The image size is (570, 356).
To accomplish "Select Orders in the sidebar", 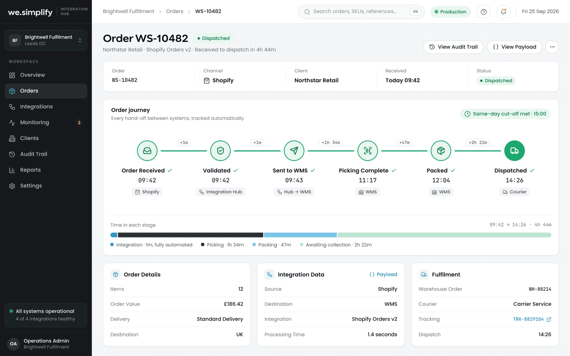I will click(46, 91).
